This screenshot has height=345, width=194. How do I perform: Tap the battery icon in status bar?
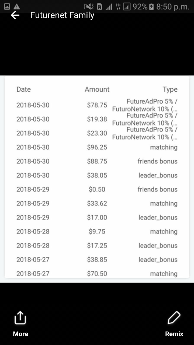tap(152, 6)
